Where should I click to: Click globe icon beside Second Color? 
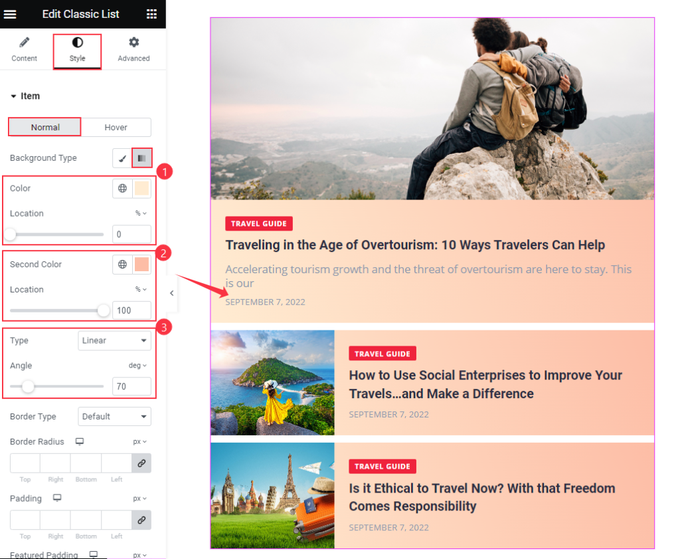coord(123,265)
